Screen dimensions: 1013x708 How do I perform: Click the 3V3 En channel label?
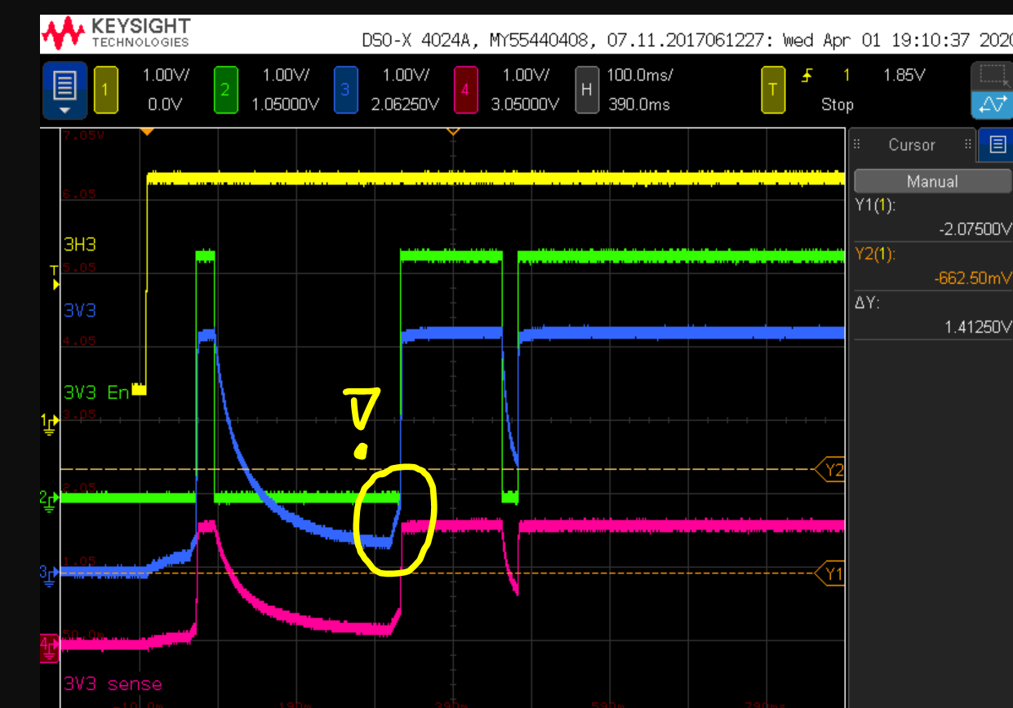pos(96,392)
